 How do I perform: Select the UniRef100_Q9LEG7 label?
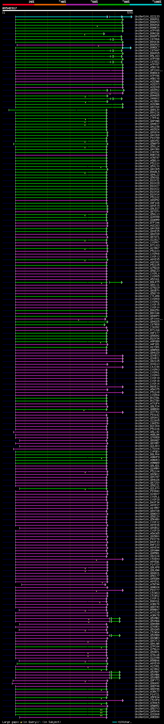click(147, 209)
